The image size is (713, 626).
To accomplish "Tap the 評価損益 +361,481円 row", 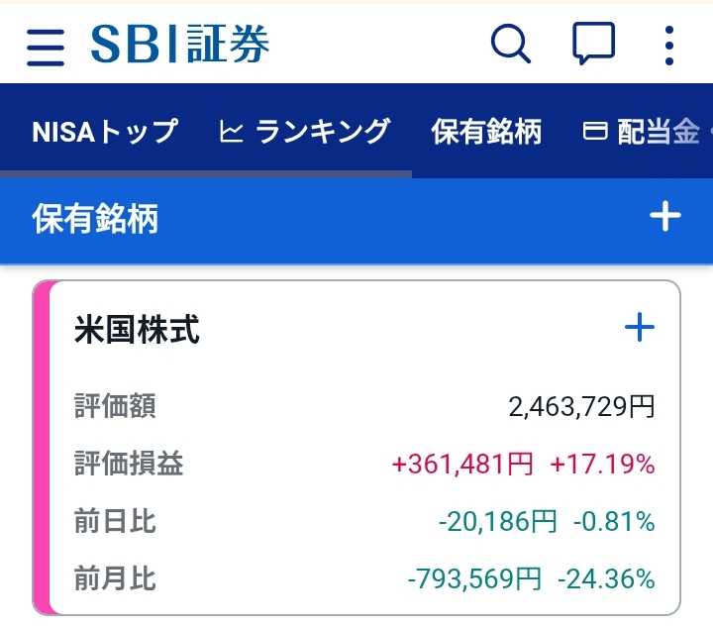I will tap(364, 464).
